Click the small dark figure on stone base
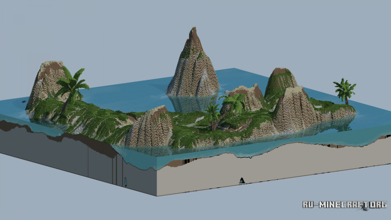 [x=241, y=181]
